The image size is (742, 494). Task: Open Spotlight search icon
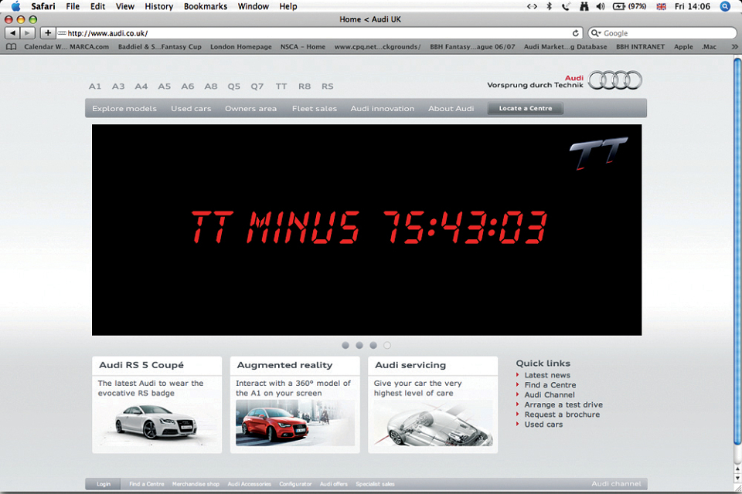[x=725, y=6]
